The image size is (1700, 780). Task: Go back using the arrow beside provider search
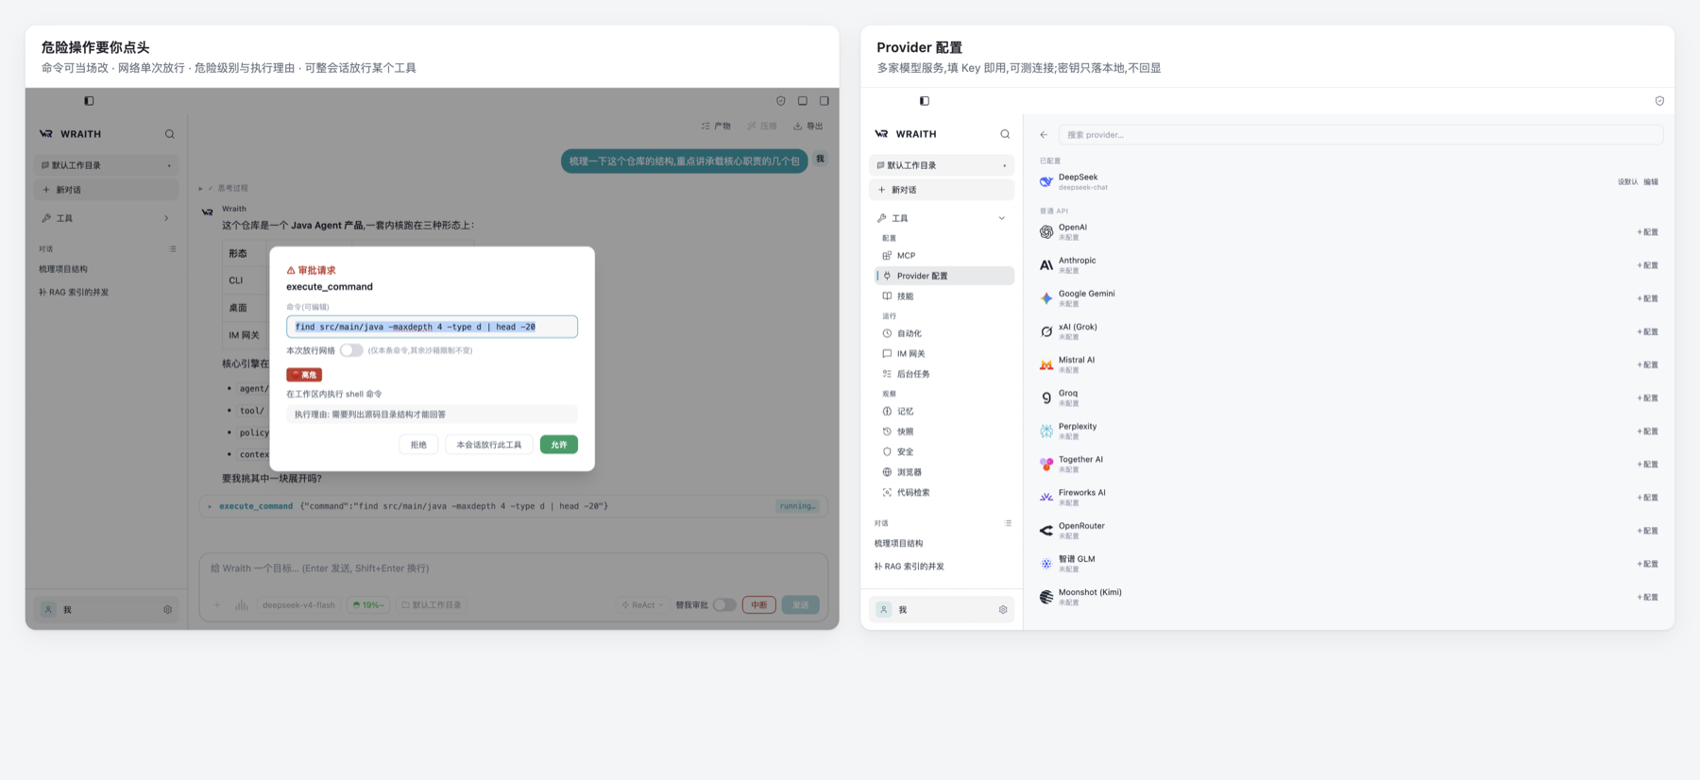(1044, 135)
